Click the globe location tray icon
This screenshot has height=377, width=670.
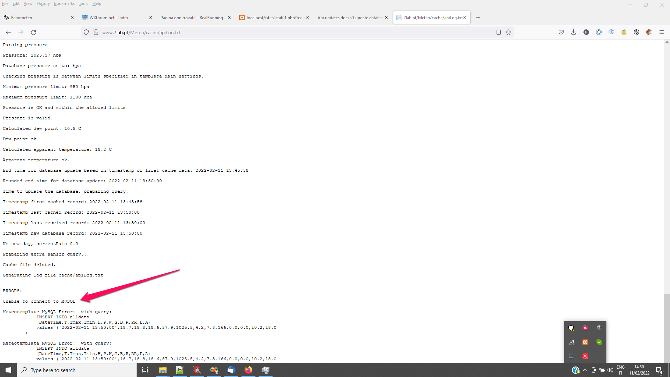click(599, 328)
